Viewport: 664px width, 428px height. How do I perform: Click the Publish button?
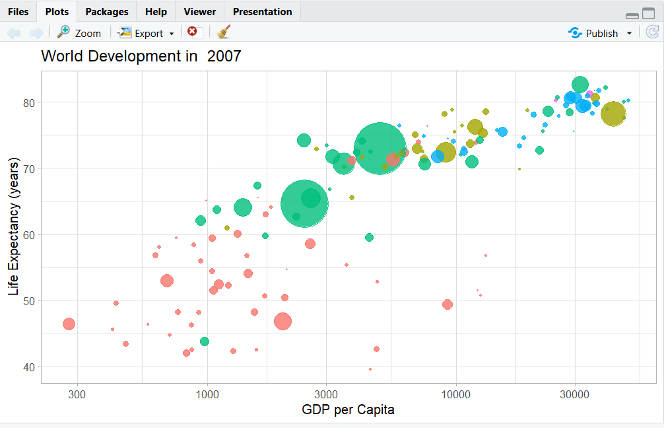pyautogui.click(x=594, y=33)
